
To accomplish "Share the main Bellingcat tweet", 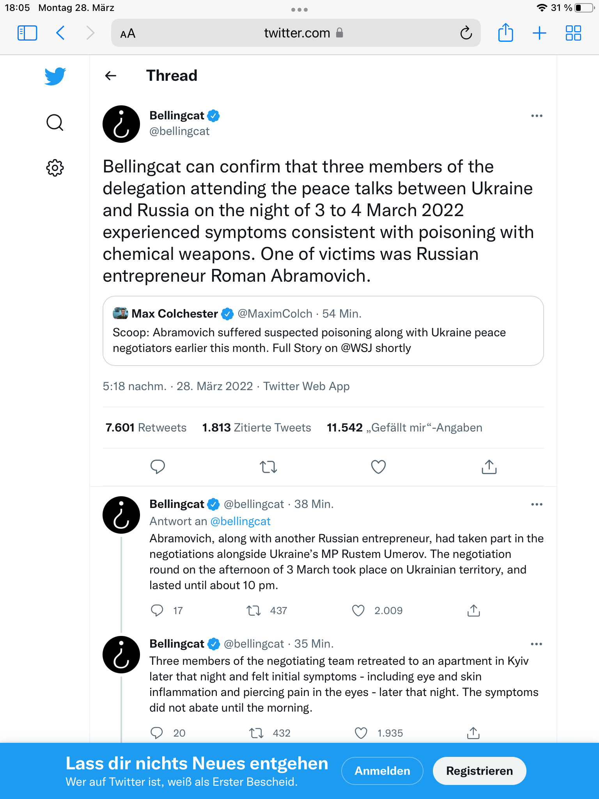I will [489, 467].
